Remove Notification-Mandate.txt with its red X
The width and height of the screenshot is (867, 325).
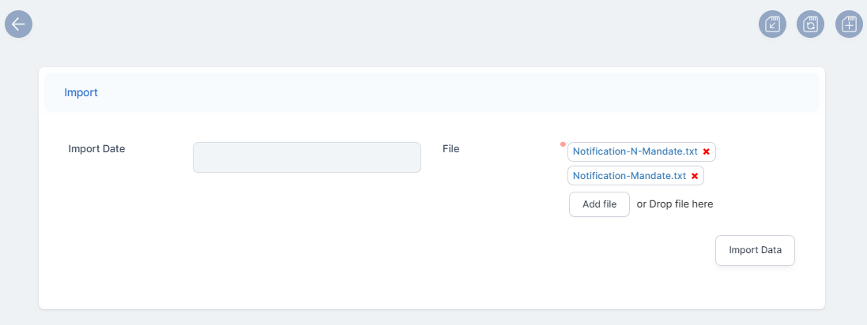coord(695,176)
